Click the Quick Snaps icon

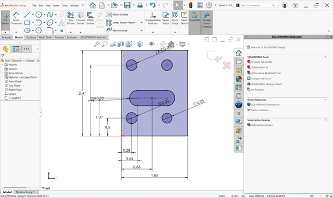[175, 18]
